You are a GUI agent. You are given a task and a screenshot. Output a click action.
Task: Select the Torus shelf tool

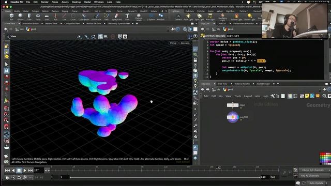click(x=38, y=17)
